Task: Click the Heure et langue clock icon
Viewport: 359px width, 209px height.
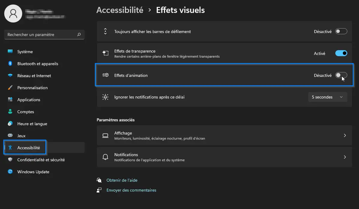Action: point(10,123)
